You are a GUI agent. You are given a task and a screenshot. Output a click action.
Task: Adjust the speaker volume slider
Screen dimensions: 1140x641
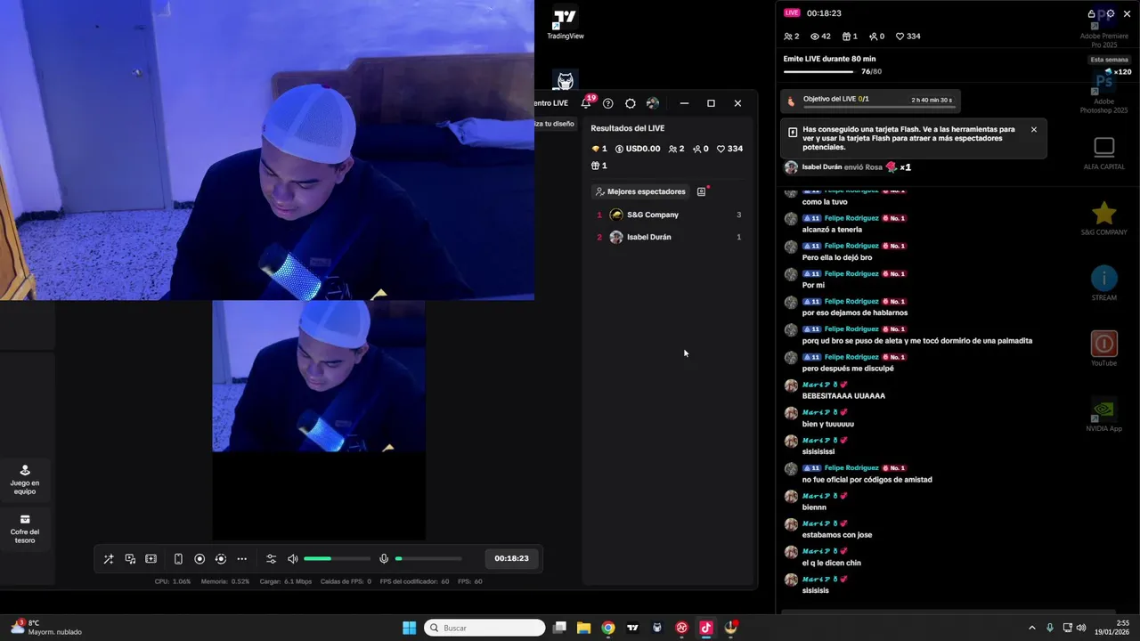click(x=337, y=559)
